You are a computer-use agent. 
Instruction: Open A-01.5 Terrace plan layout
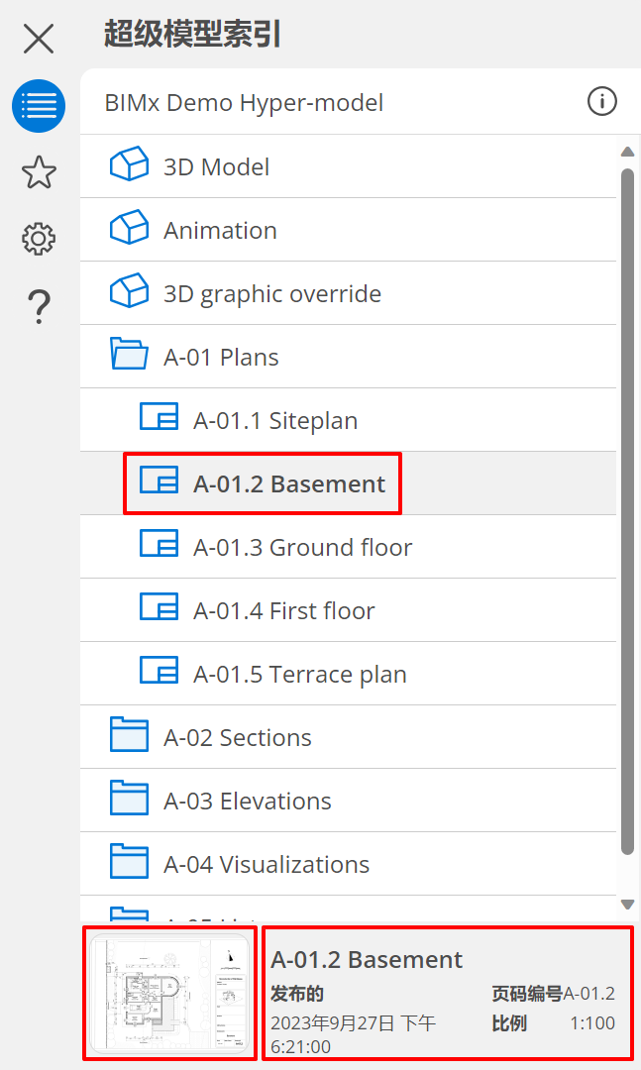[x=299, y=674]
